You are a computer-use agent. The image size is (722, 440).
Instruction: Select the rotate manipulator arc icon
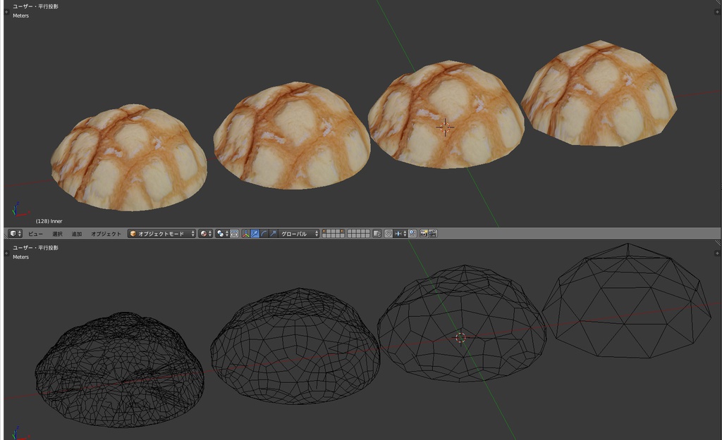(264, 234)
